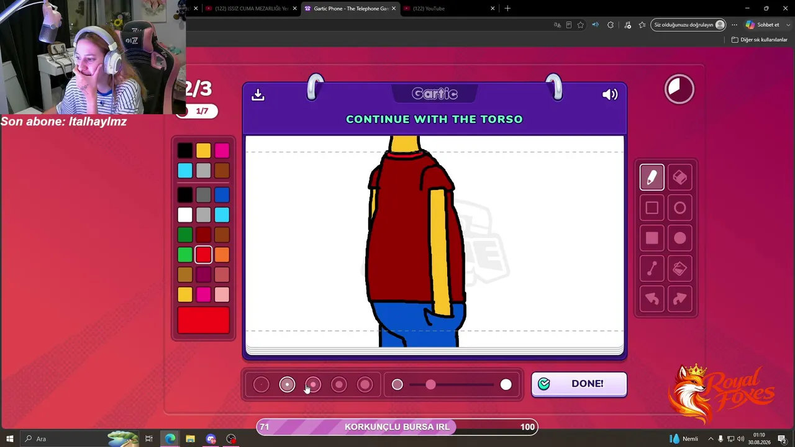Viewport: 795px width, 447px height.
Task: Undo the last drawing stroke
Action: (x=652, y=299)
